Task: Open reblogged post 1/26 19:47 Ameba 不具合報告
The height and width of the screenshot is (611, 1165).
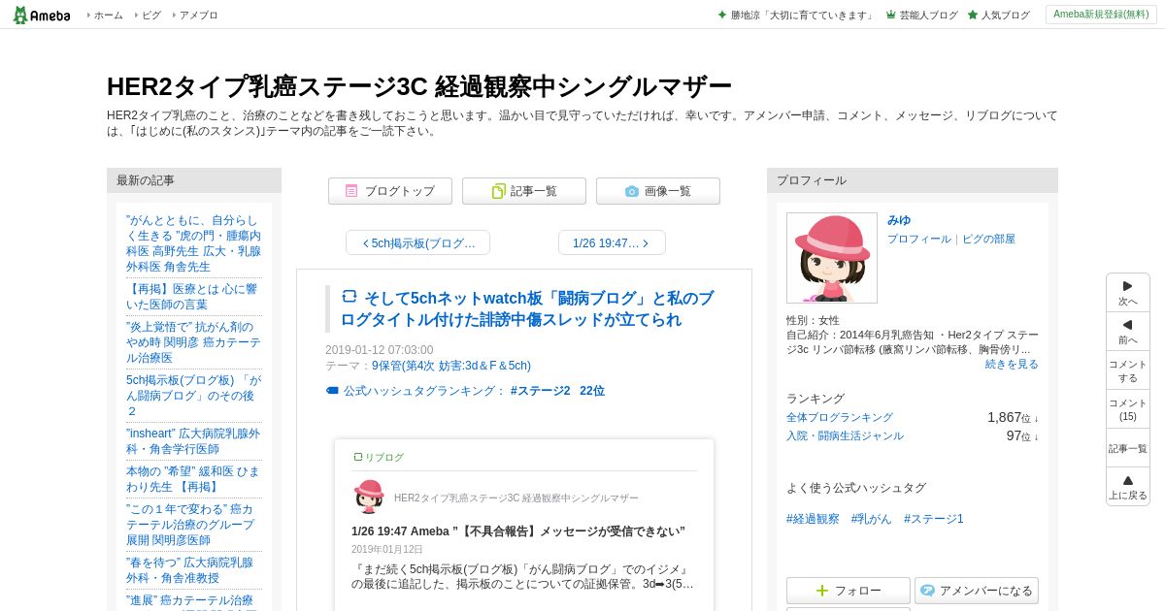Action: click(518, 531)
